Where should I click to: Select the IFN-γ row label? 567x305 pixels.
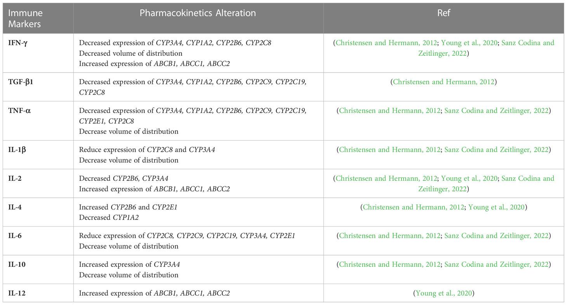point(19,43)
